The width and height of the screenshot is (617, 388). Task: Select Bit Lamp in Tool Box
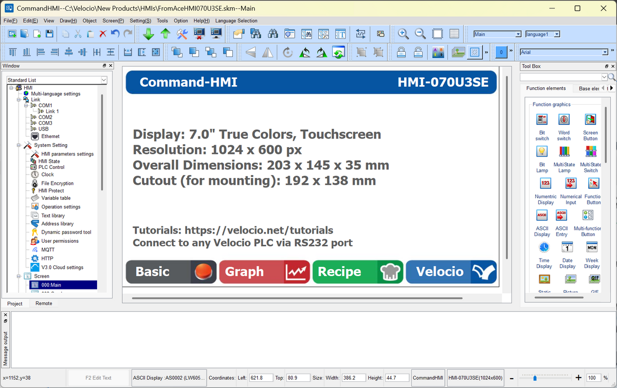coord(542,159)
